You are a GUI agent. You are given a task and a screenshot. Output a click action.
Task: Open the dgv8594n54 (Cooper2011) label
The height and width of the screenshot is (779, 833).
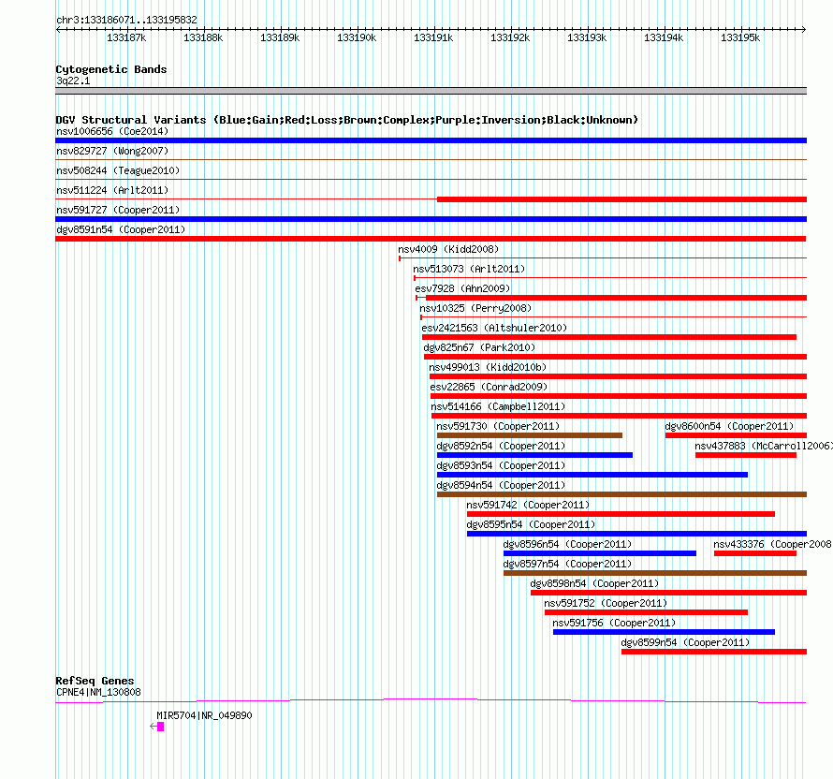(501, 485)
